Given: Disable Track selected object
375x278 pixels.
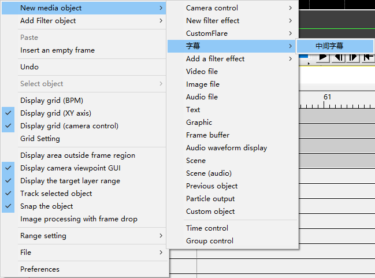Looking at the screenshot, I should 56,194.
